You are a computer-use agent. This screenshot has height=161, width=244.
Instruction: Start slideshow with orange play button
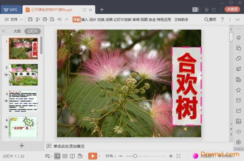point(93,156)
